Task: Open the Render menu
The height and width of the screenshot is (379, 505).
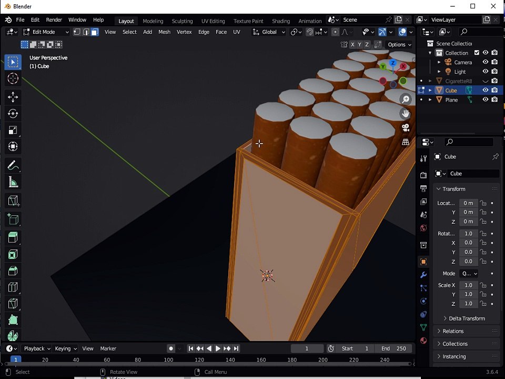Action: (54, 19)
